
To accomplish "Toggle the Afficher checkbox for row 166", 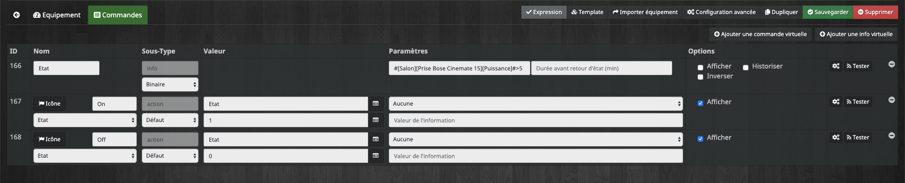I will pos(700,68).
